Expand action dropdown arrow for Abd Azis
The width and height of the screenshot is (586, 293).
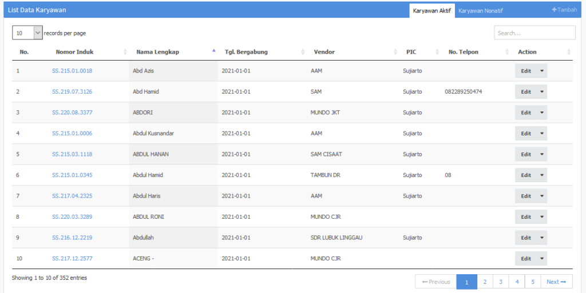point(542,71)
